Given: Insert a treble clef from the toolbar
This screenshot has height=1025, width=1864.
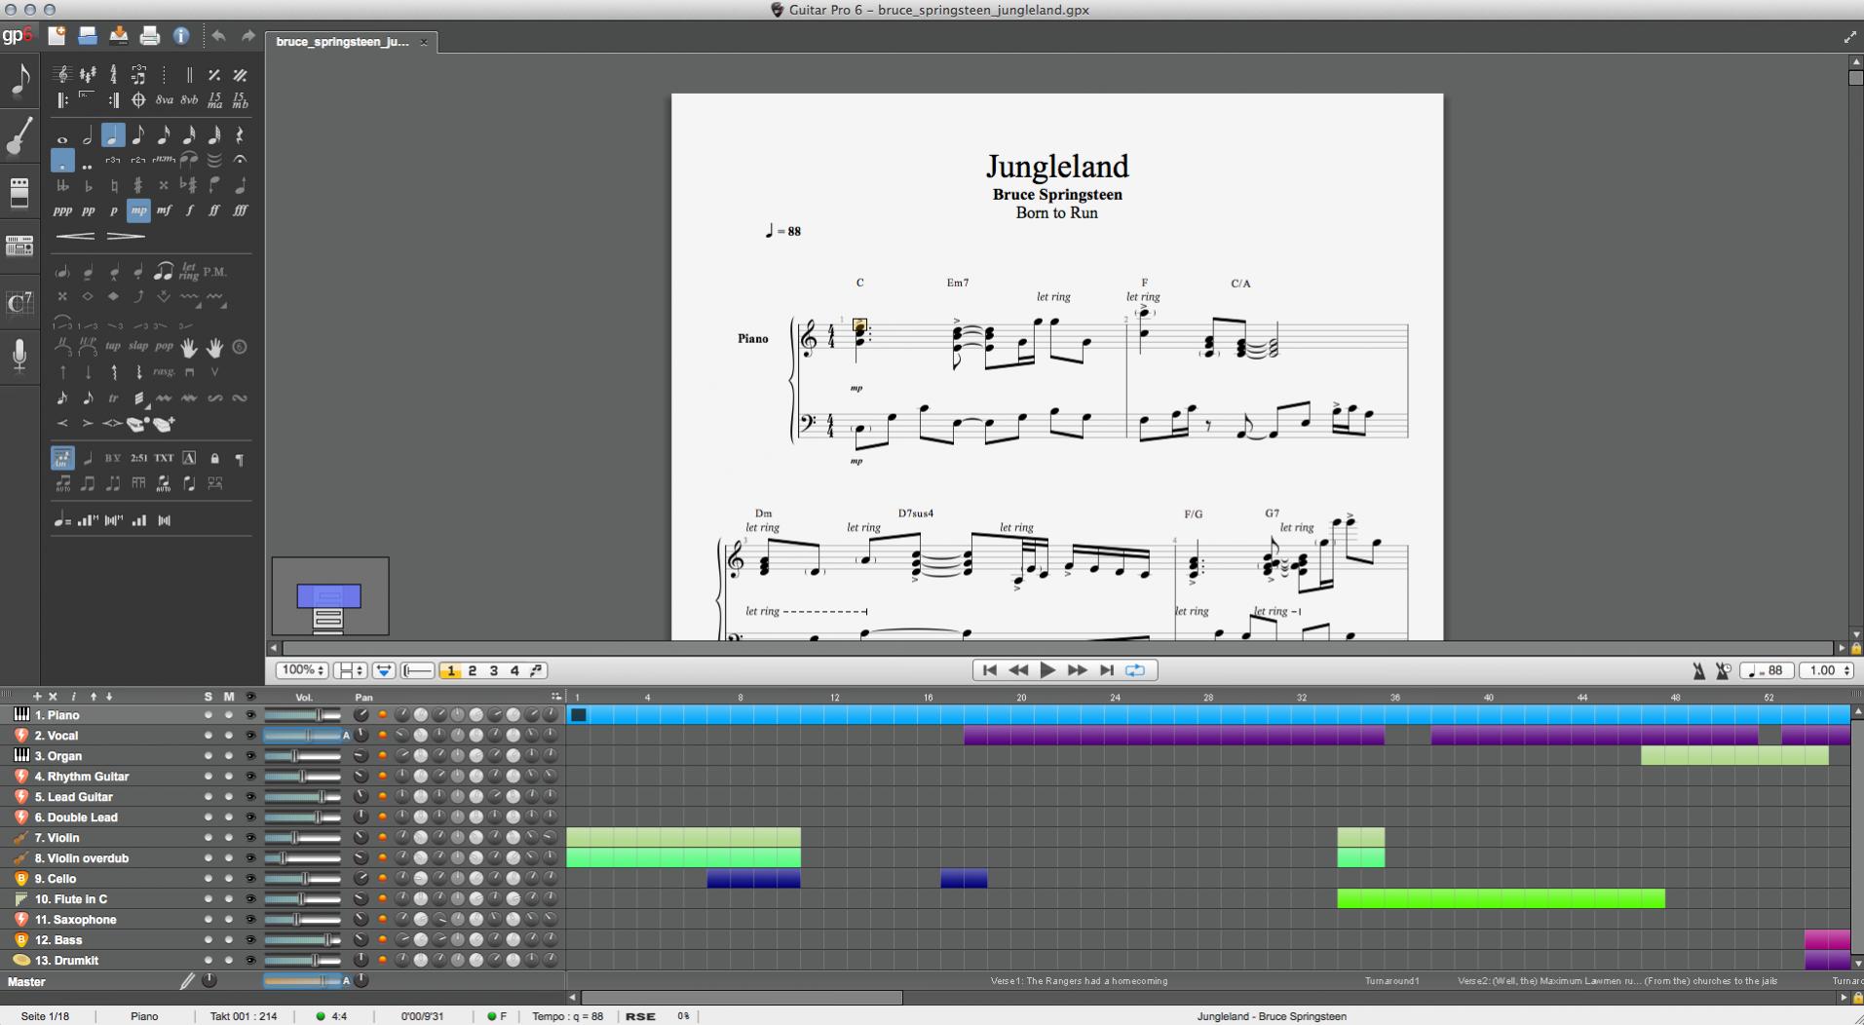Looking at the screenshot, I should pyautogui.click(x=62, y=75).
